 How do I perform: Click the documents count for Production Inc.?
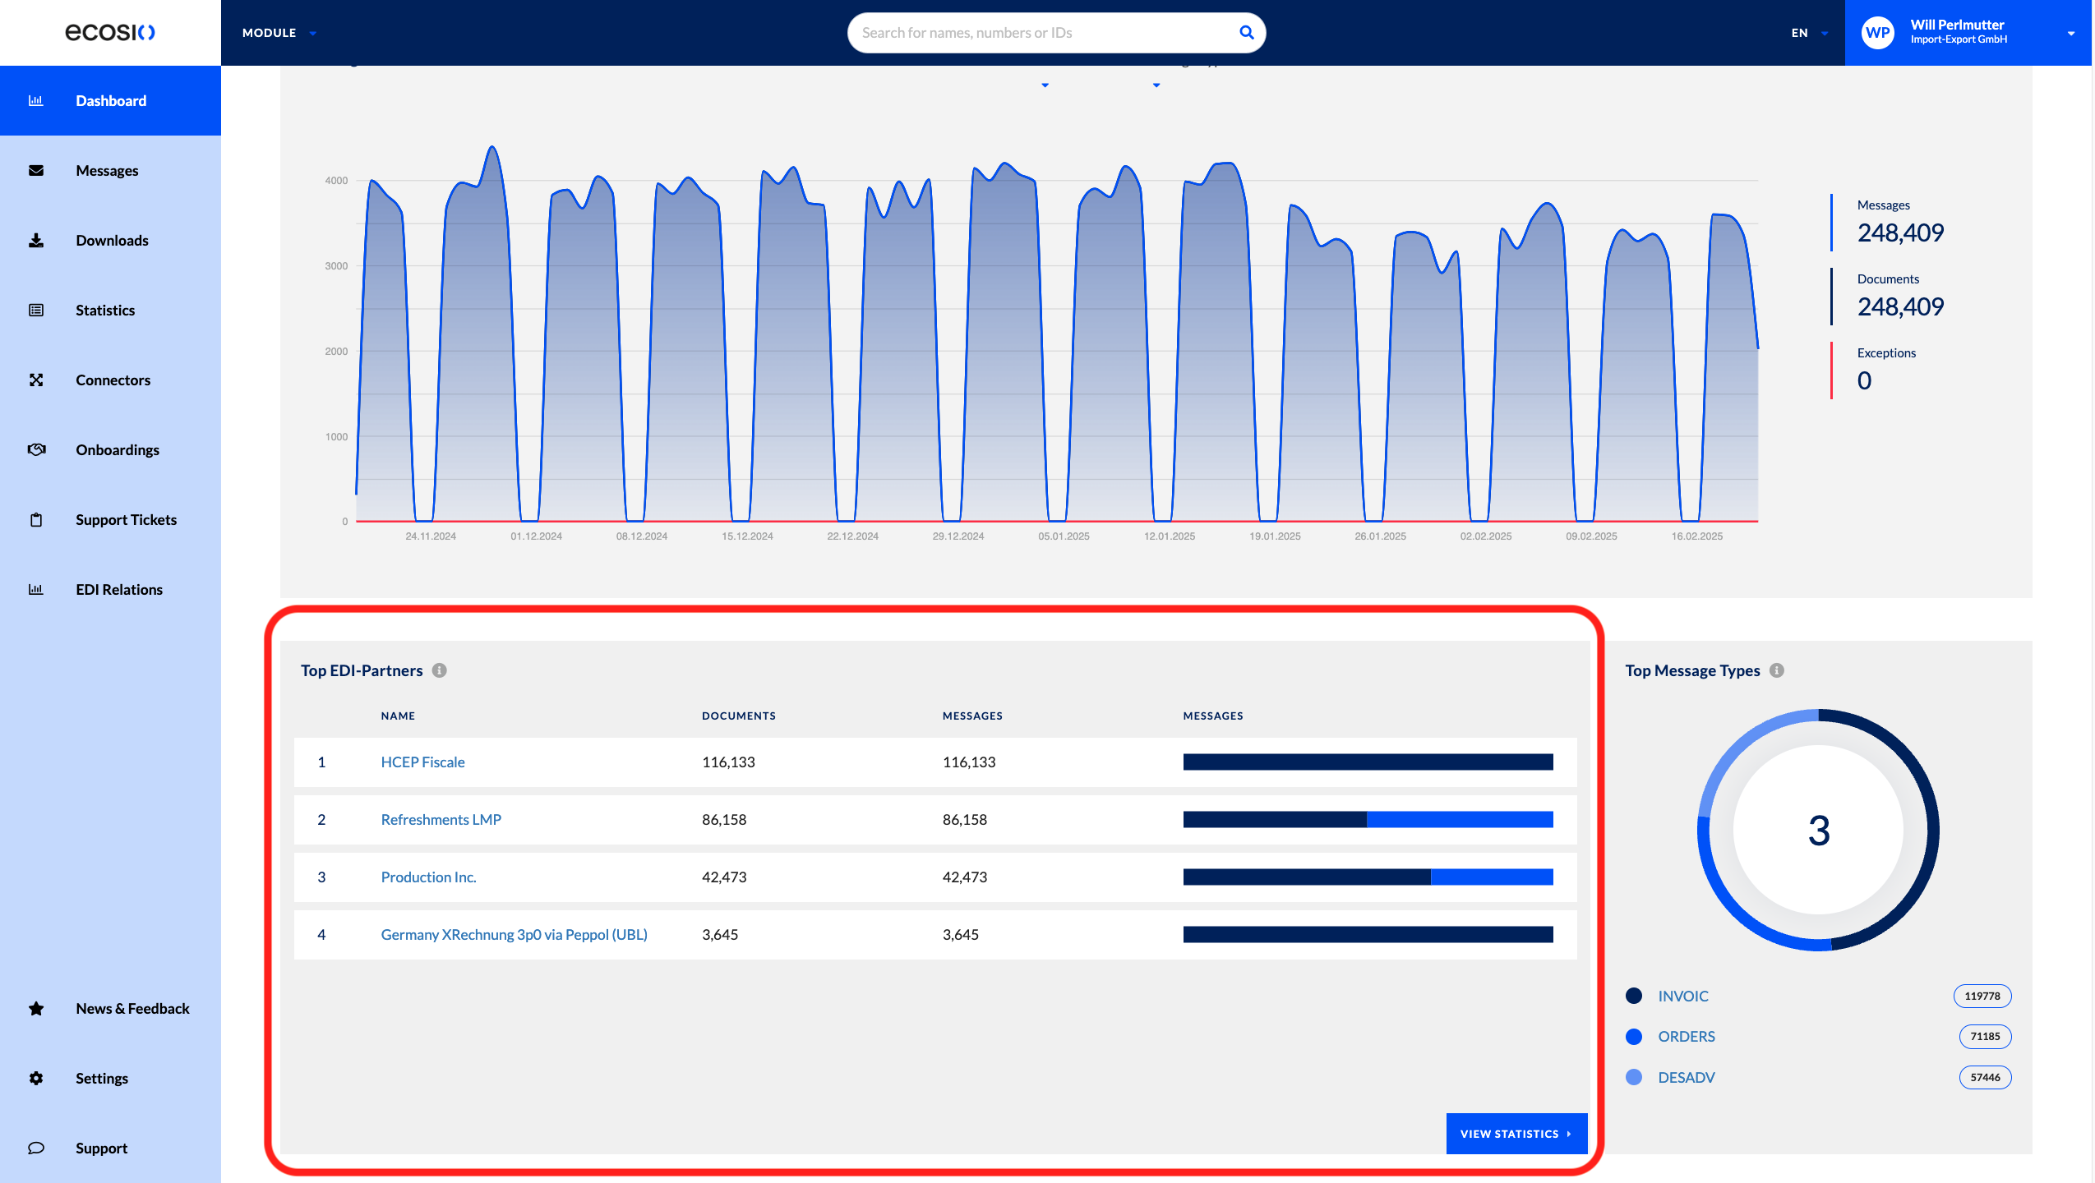pyautogui.click(x=724, y=877)
